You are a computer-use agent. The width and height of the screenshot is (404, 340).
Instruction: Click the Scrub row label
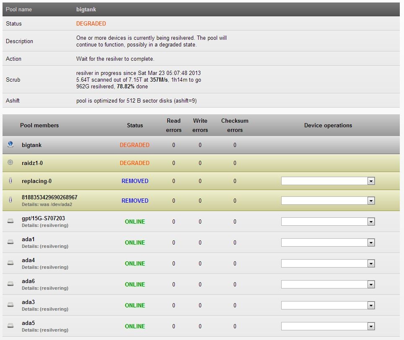[x=13, y=80]
